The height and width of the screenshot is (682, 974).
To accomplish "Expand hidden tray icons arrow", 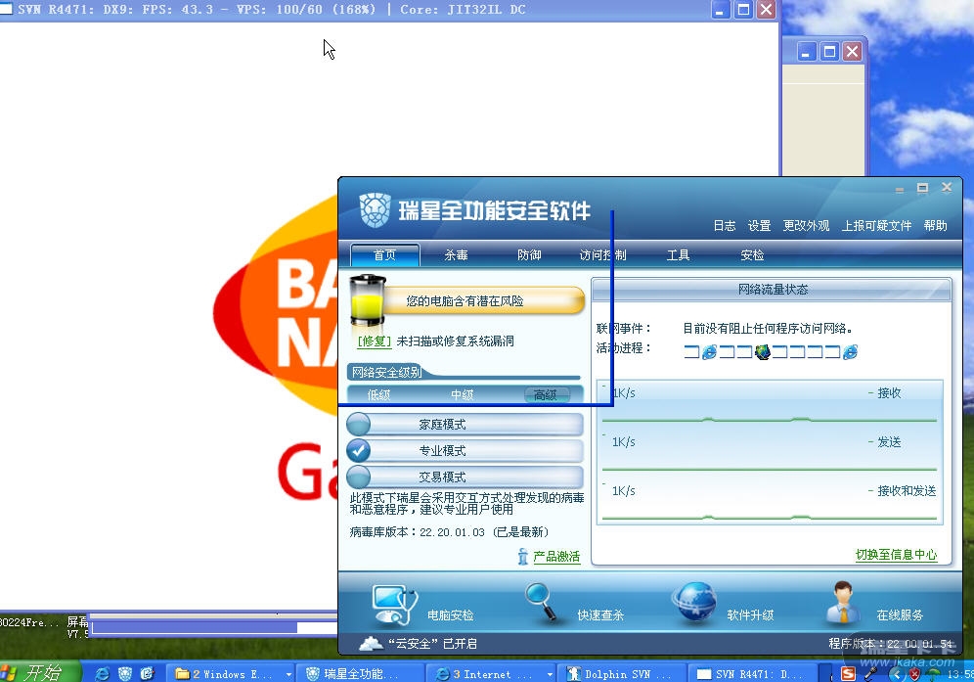I will 897,674.
